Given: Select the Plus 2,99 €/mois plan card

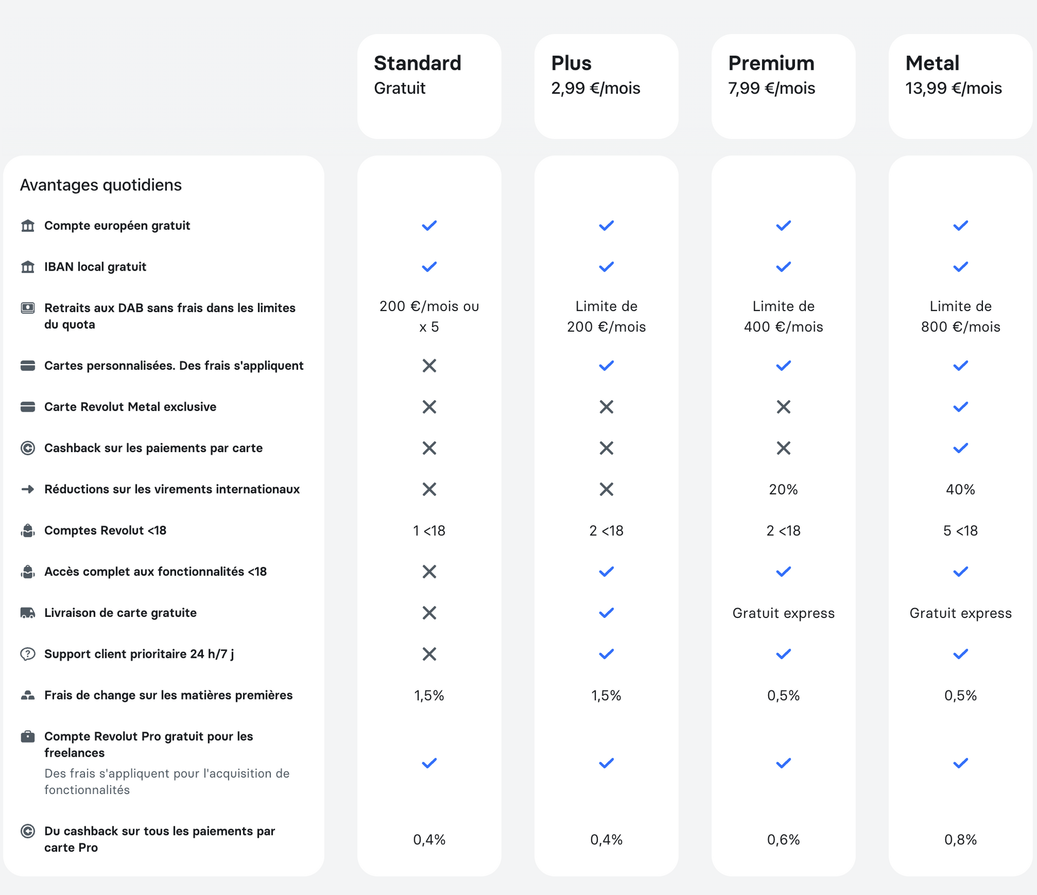Looking at the screenshot, I should point(606,86).
